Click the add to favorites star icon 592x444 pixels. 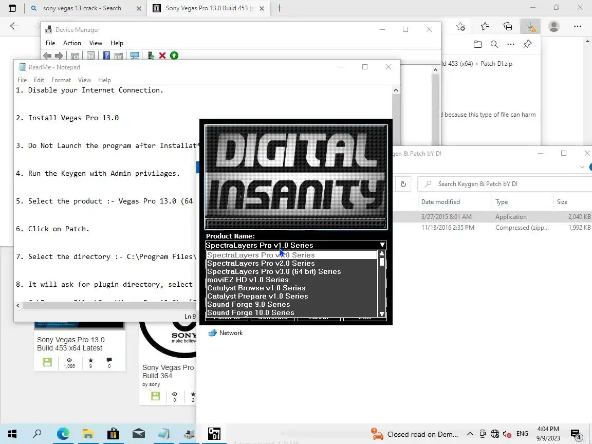pos(460,26)
